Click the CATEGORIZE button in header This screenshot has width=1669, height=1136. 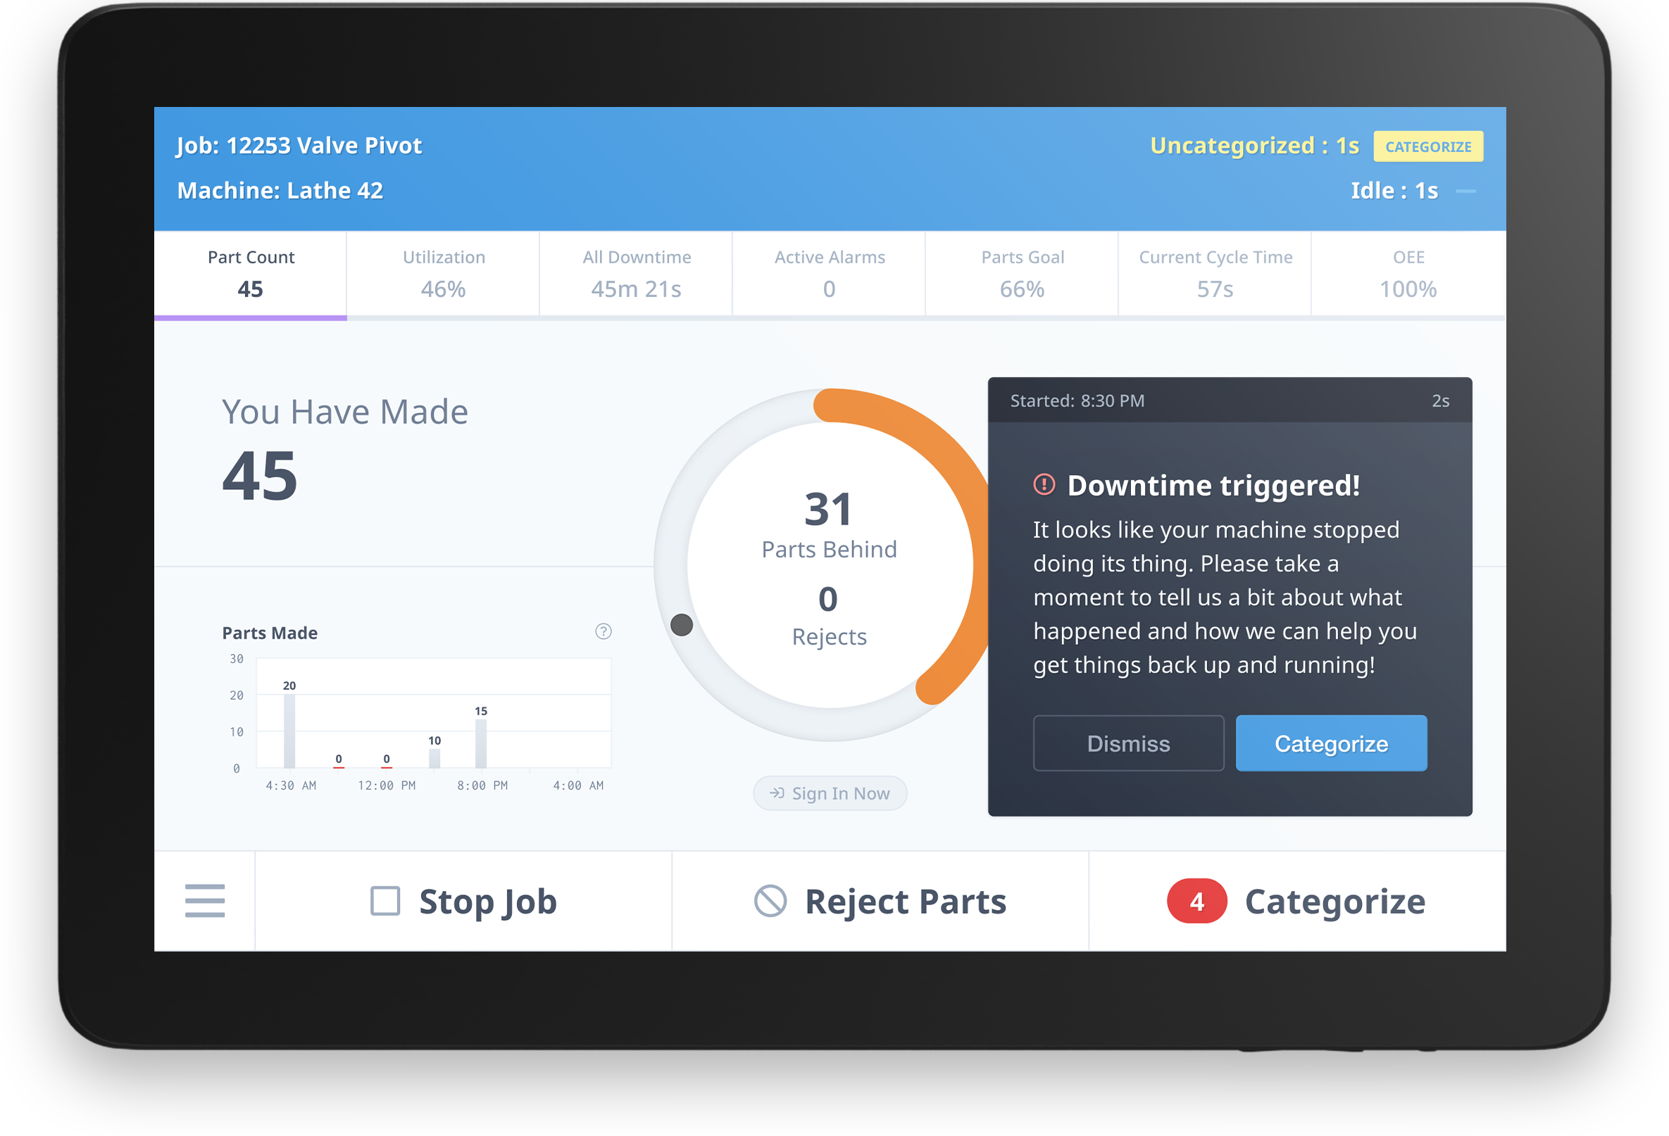point(1430,144)
